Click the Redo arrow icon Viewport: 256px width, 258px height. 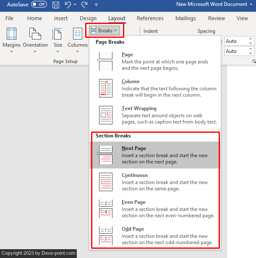[x=84, y=5]
